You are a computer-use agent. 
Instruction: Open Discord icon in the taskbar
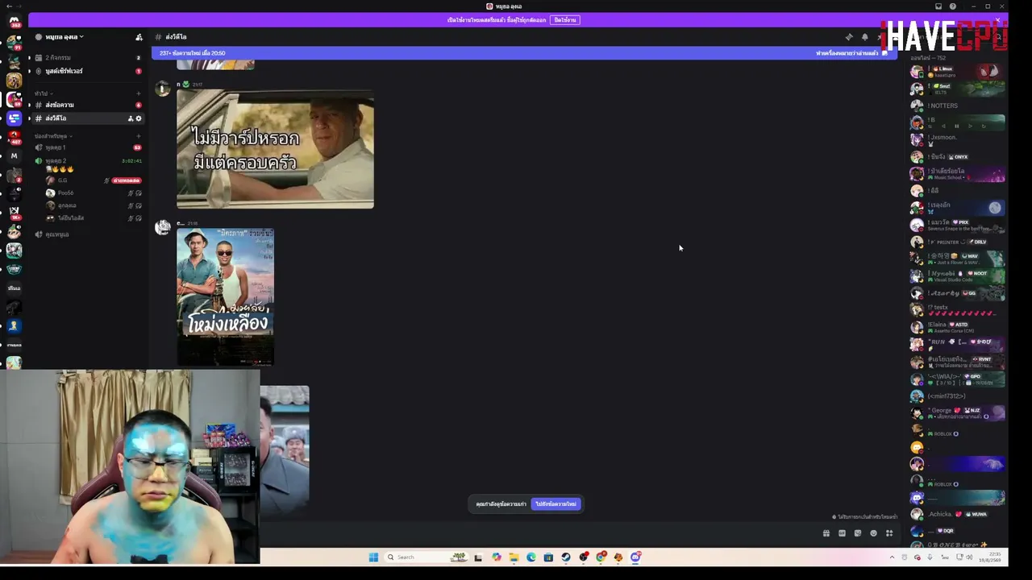[x=636, y=557]
